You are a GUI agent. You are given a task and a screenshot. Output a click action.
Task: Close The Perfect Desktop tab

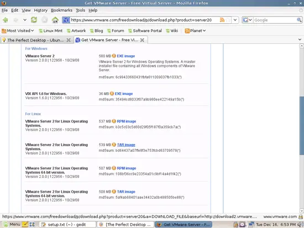[x=69, y=40]
